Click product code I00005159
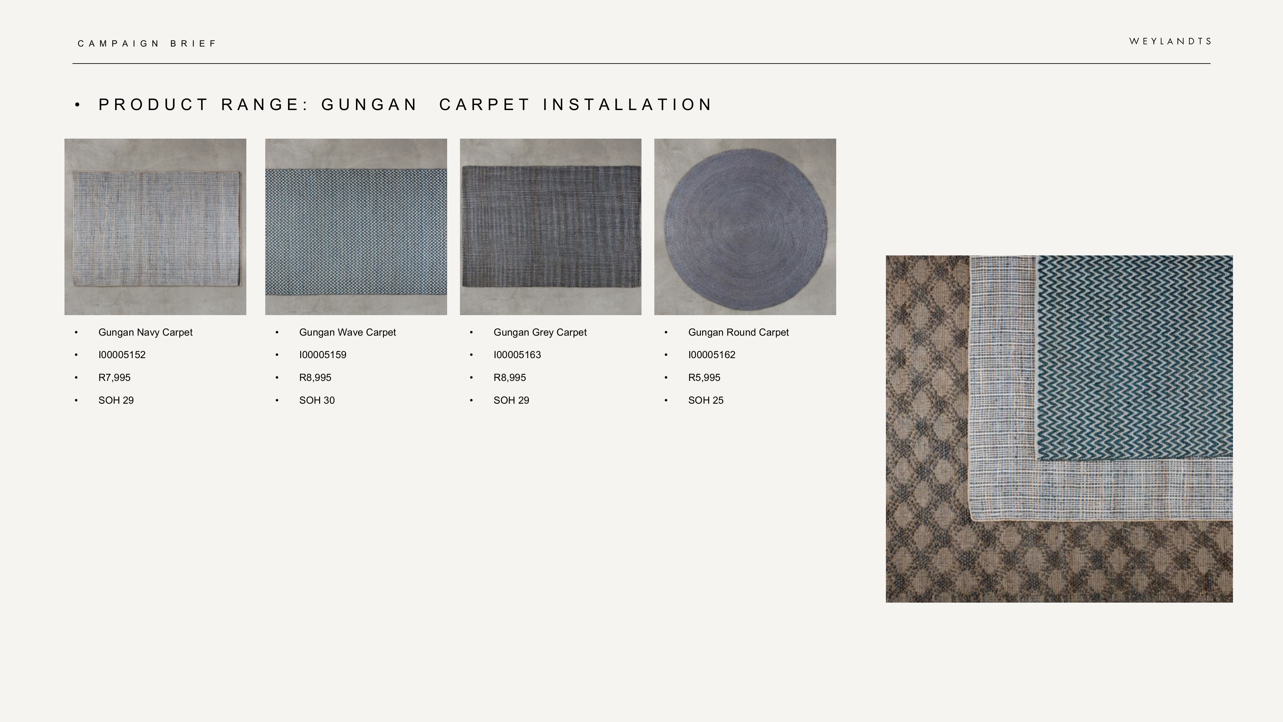The image size is (1283, 722). [323, 355]
